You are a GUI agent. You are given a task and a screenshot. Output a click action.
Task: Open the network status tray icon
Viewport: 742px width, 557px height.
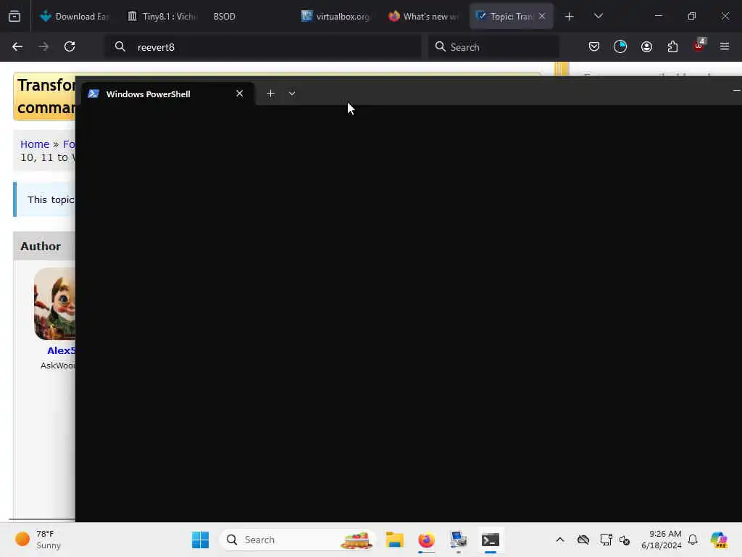pyautogui.click(x=606, y=540)
